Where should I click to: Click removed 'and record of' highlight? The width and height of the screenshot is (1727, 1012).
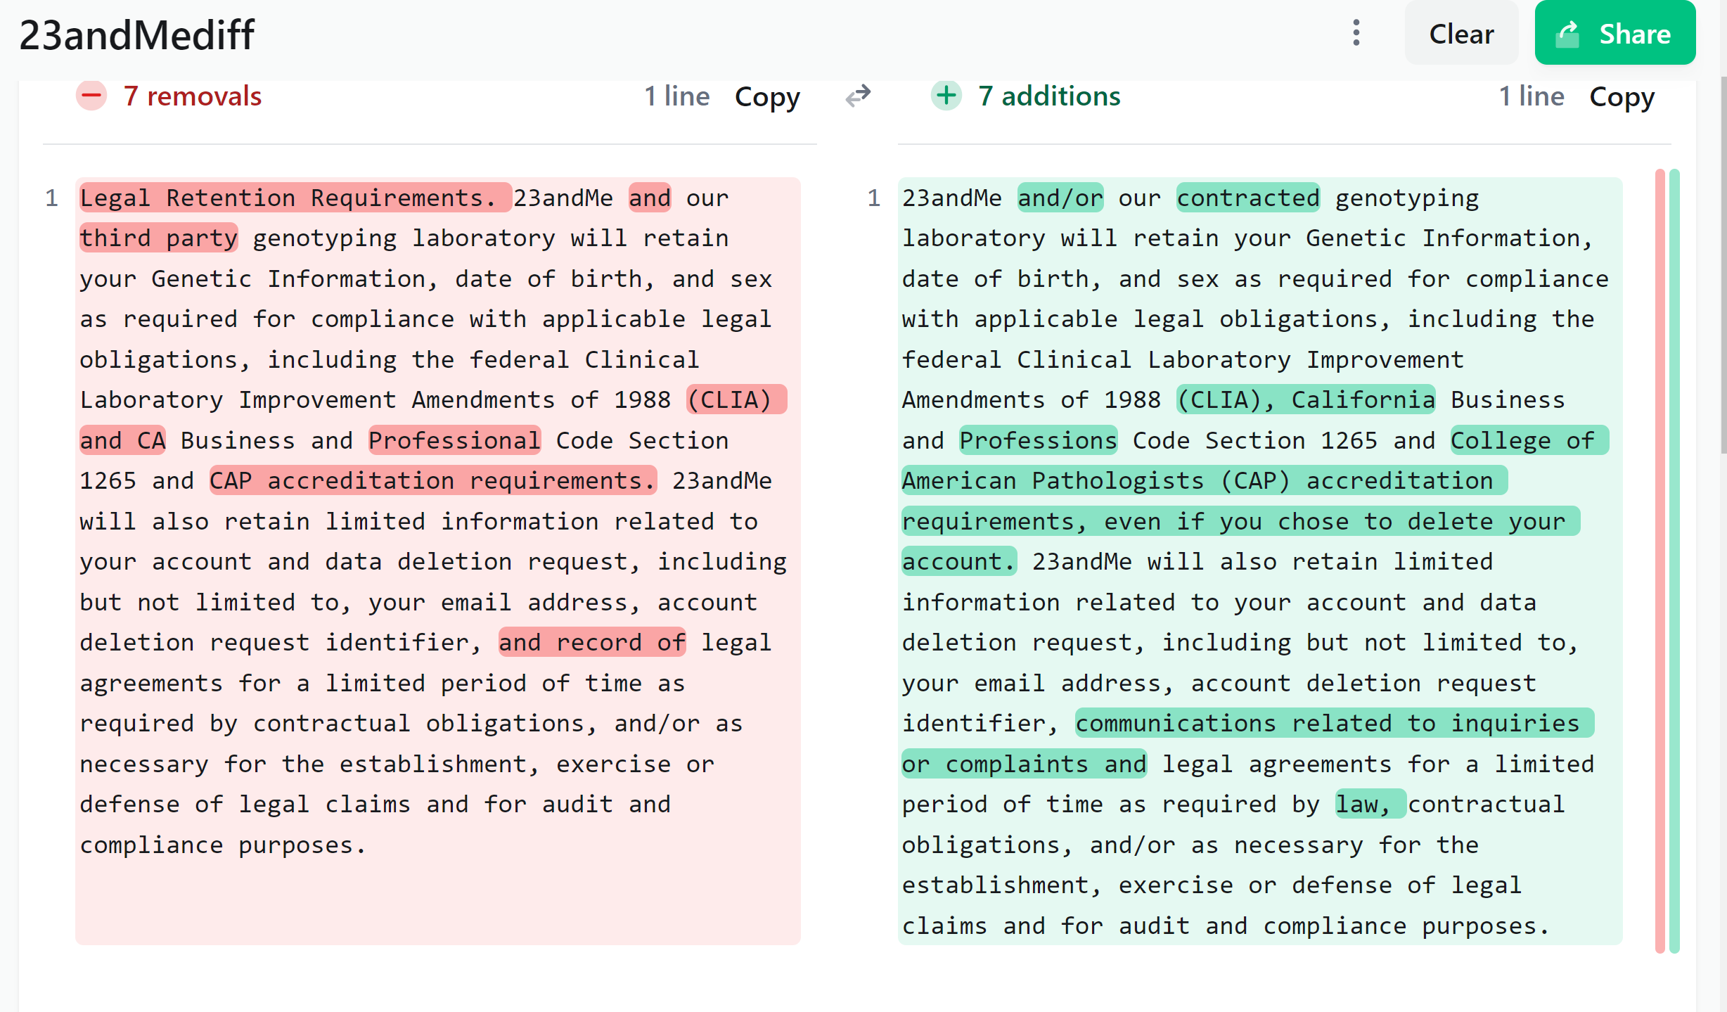592,642
